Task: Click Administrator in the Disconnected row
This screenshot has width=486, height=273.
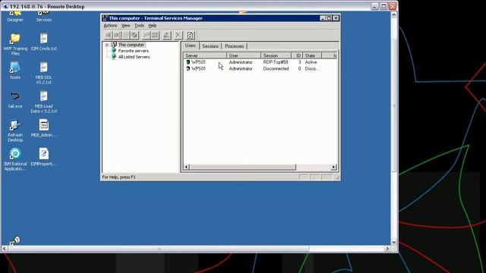Action: tap(241, 69)
